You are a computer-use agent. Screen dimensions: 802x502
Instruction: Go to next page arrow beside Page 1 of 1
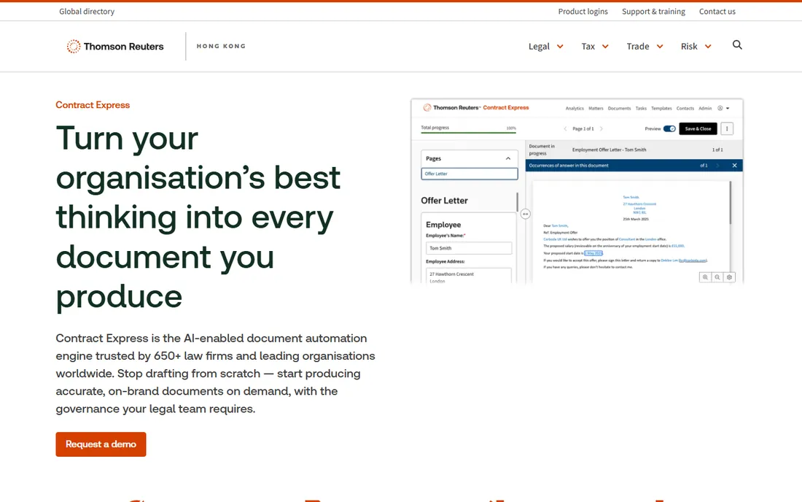tap(601, 128)
